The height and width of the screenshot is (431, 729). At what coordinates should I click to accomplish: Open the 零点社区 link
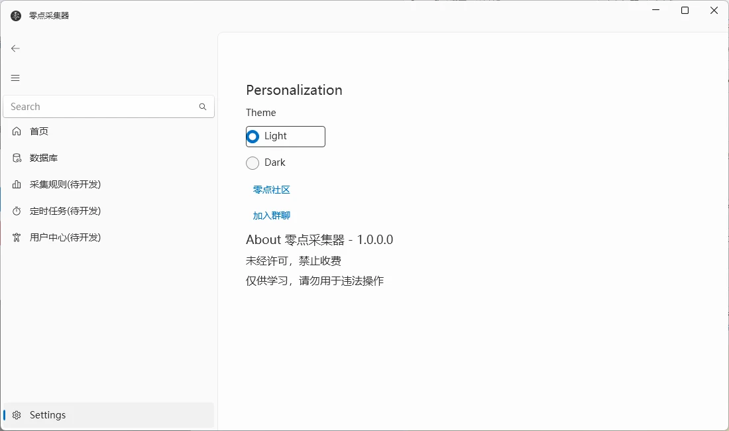pyautogui.click(x=272, y=190)
